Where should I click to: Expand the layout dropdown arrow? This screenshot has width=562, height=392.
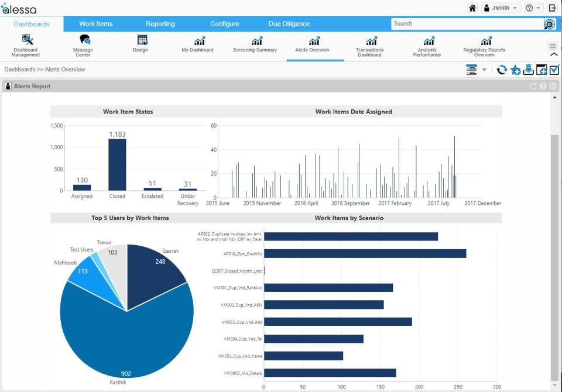click(484, 70)
